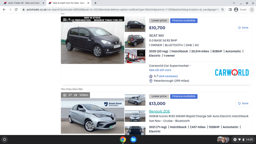Screen dimensions: 256x144
Task: Click SEAT MII Finance available badge
Action: click(x=184, y=20)
